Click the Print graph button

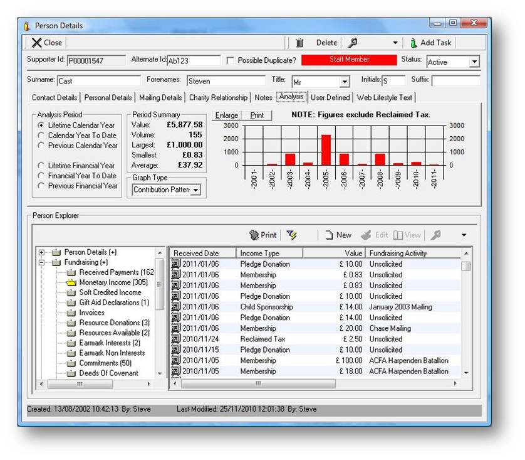(x=257, y=115)
